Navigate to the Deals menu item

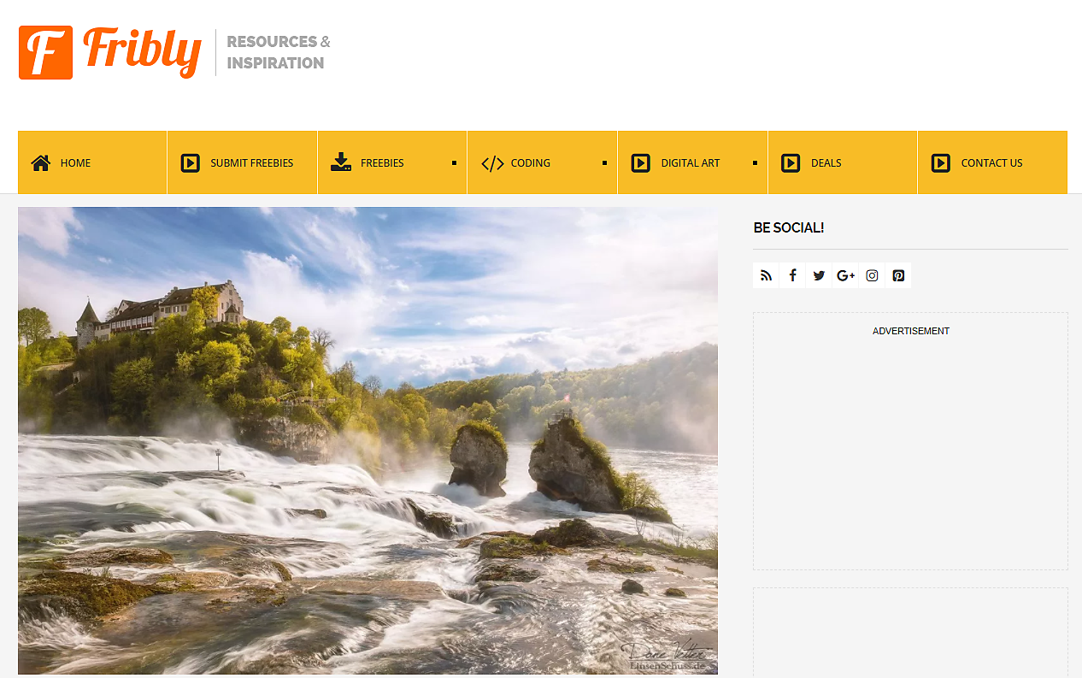(x=825, y=162)
